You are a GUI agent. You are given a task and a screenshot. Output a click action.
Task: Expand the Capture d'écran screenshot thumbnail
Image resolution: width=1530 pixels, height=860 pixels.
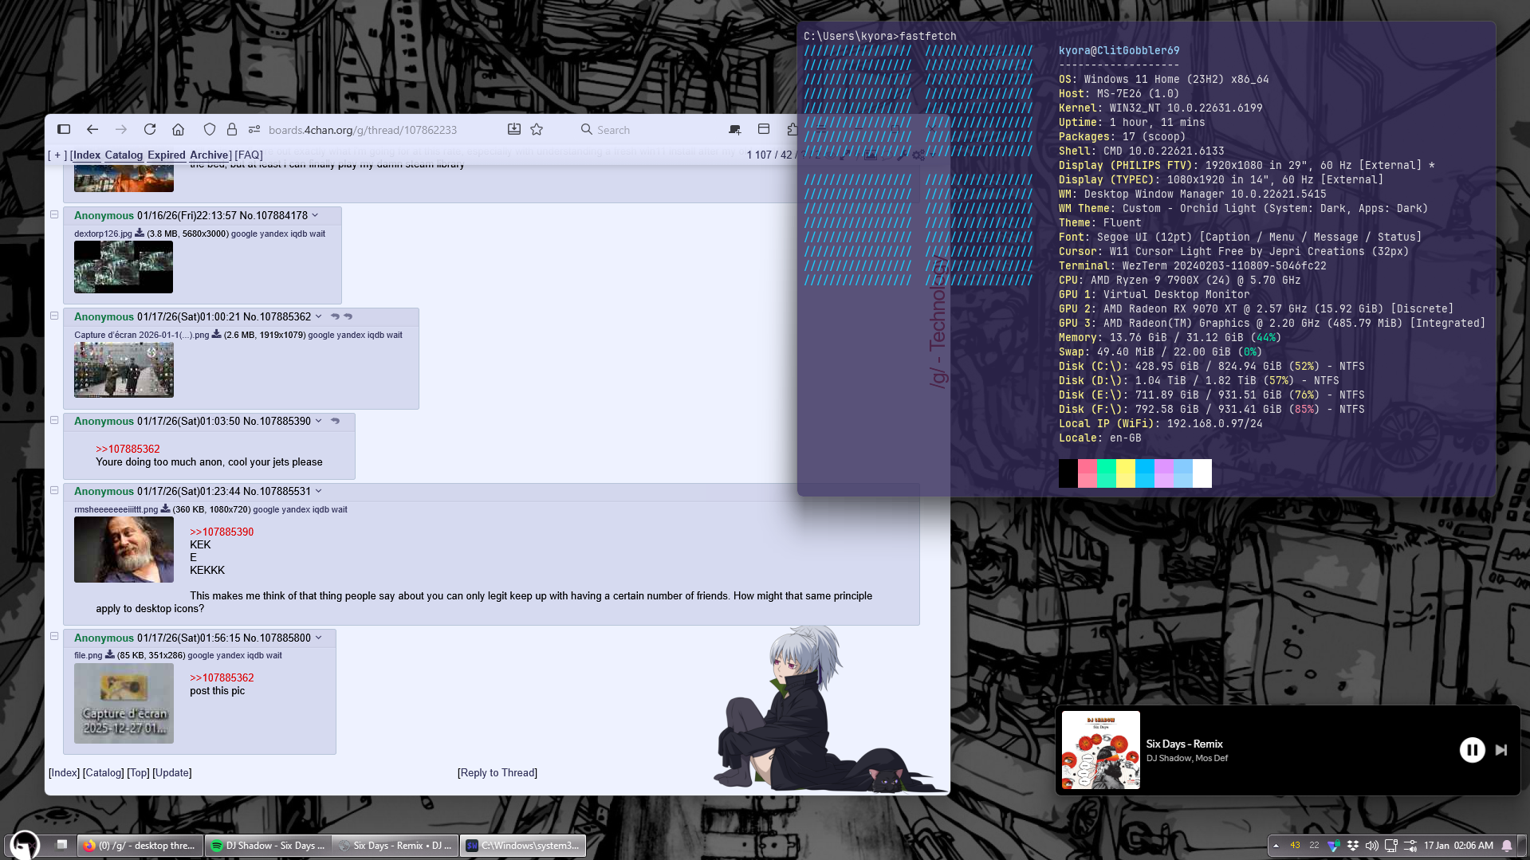(x=124, y=370)
